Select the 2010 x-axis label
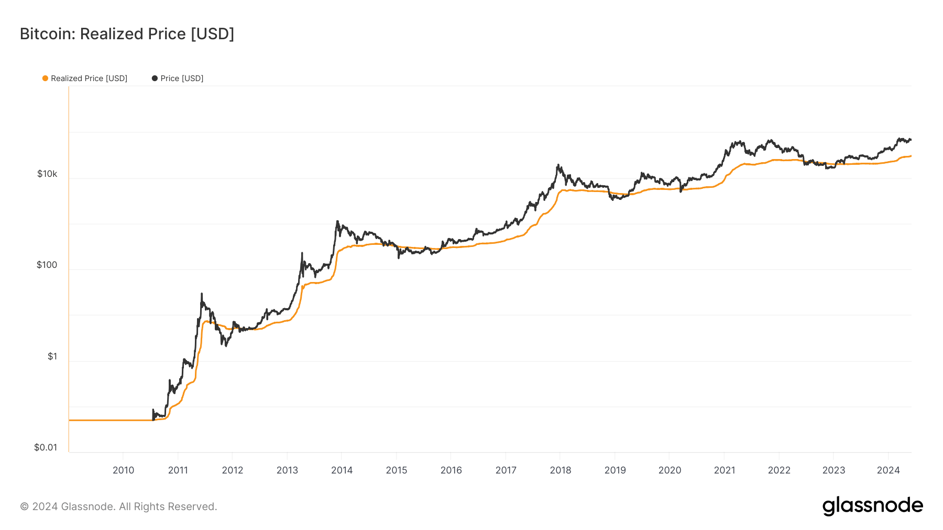Image resolution: width=943 pixels, height=530 pixels. [x=123, y=470]
